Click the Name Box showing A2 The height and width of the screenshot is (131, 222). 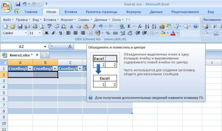click(21, 47)
